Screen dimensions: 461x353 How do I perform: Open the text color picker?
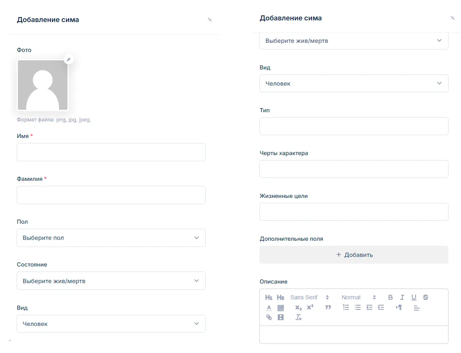pyautogui.click(x=269, y=308)
